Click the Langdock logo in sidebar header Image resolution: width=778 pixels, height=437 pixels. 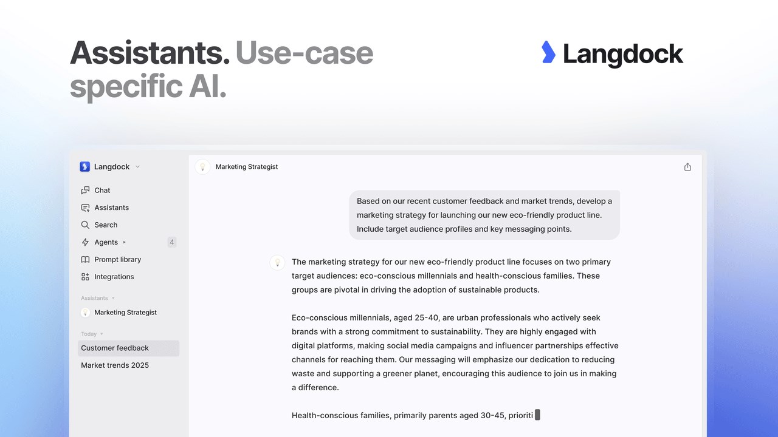pyautogui.click(x=85, y=166)
